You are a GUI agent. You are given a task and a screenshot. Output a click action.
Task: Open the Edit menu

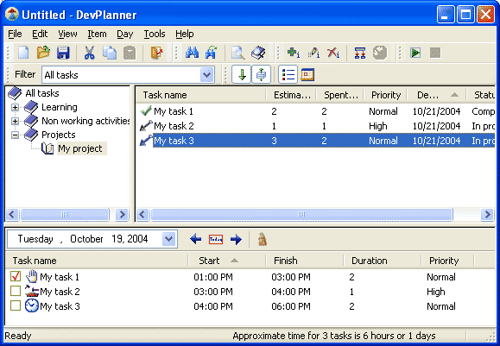[40, 34]
